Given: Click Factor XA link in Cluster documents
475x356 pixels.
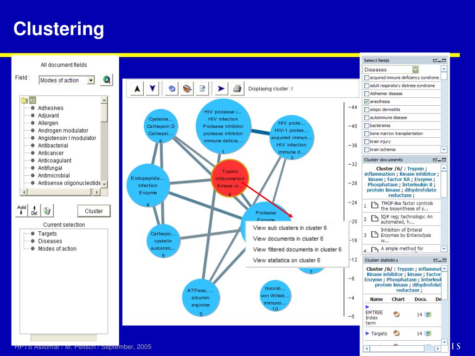Looking at the screenshot, I should [x=398, y=179].
